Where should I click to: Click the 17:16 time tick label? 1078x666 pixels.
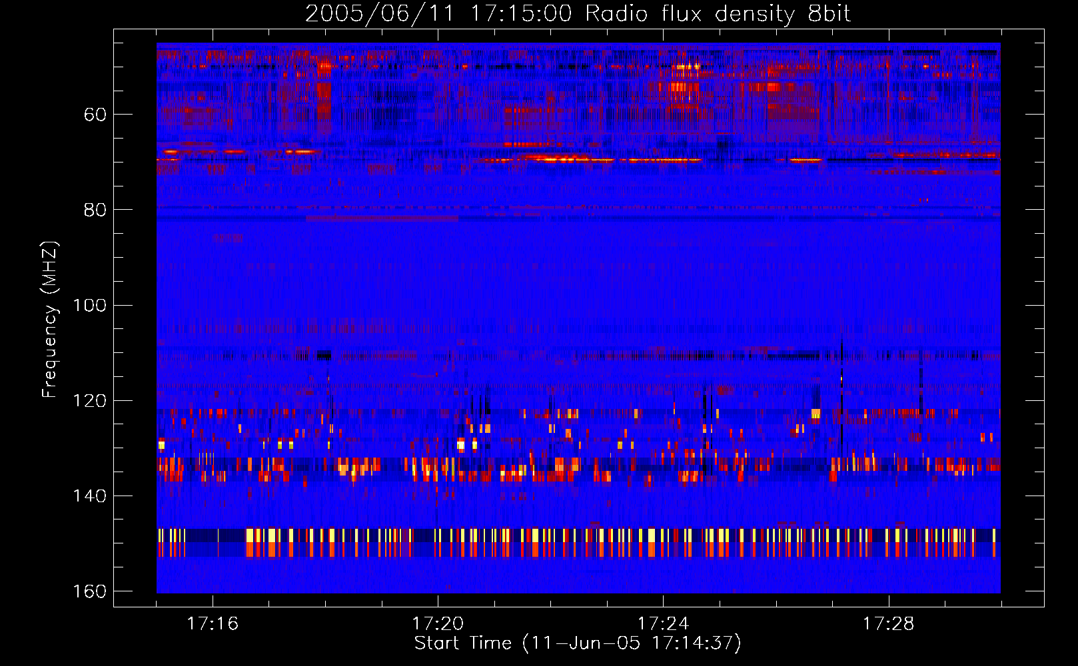[x=213, y=624]
